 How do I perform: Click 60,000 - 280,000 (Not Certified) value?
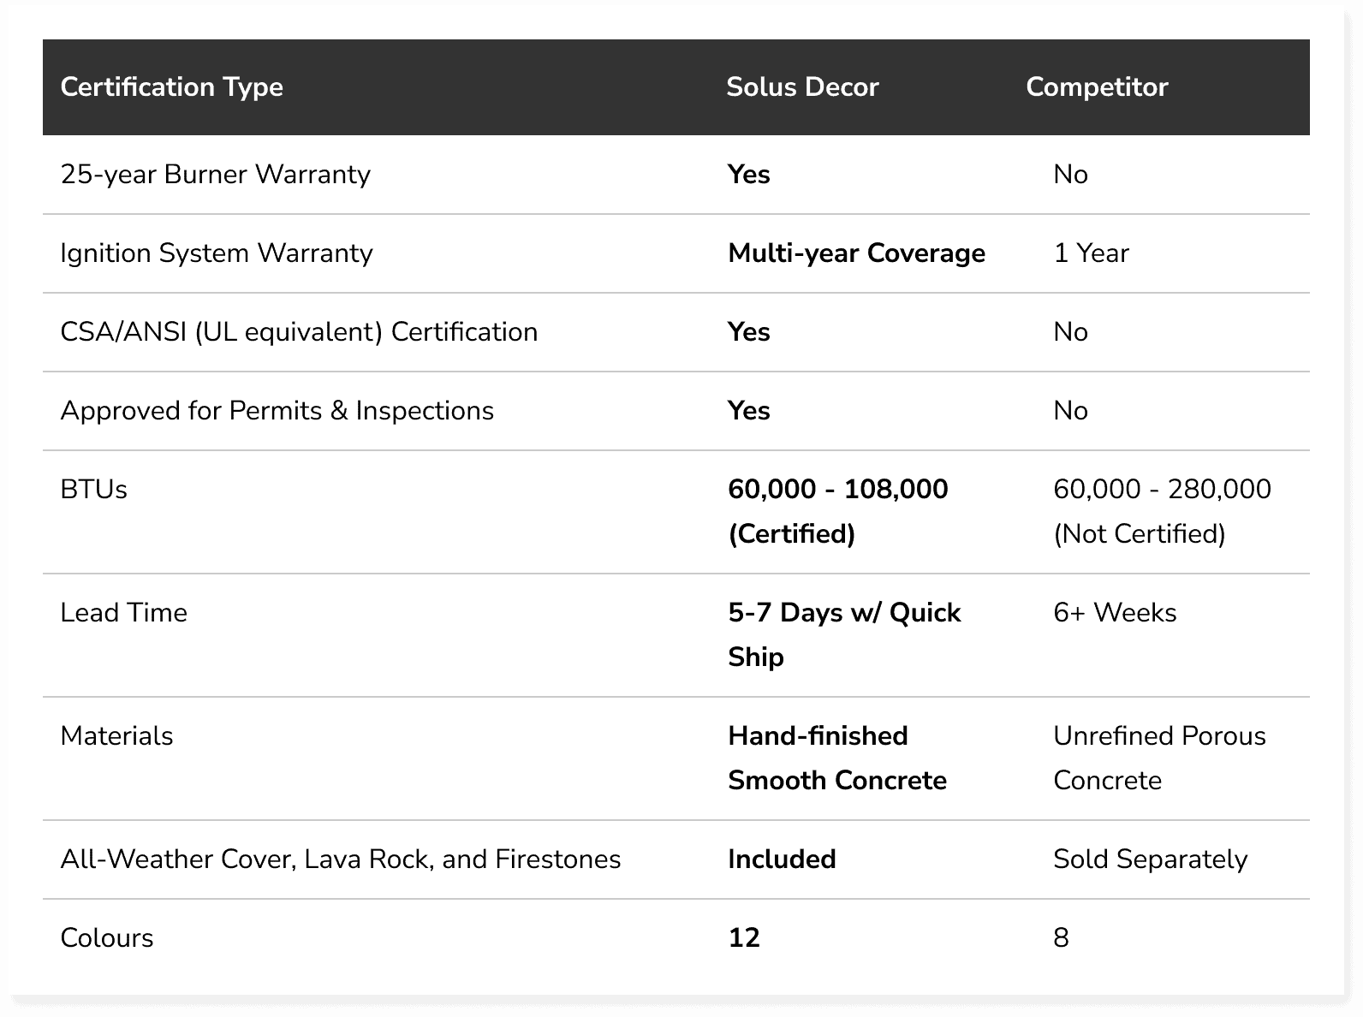(x=1161, y=511)
